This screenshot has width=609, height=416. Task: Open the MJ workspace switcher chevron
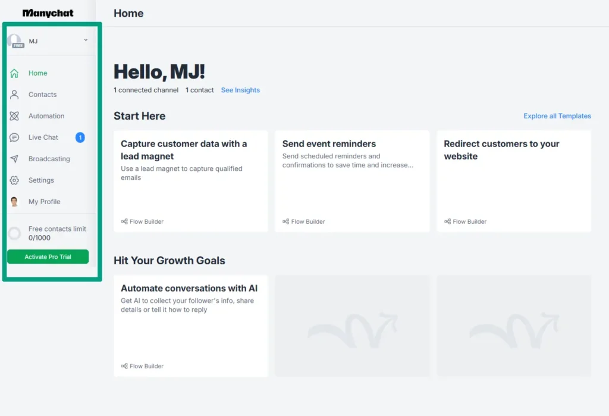(85, 40)
